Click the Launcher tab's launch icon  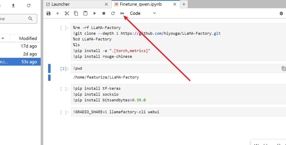pyautogui.click(x=48, y=4)
